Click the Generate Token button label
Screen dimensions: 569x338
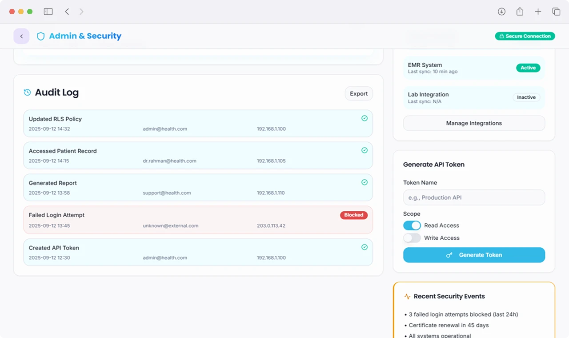[x=481, y=255]
